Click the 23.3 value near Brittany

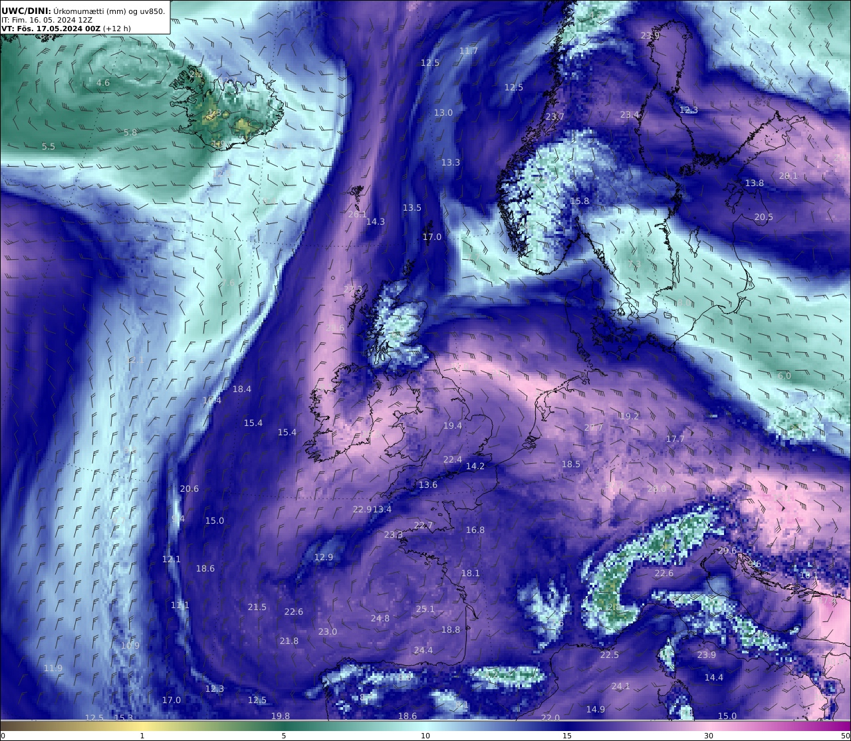[x=394, y=535]
